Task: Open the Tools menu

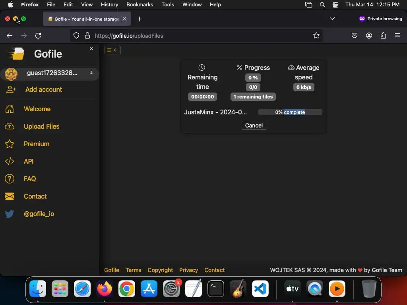Action: pyautogui.click(x=168, y=5)
